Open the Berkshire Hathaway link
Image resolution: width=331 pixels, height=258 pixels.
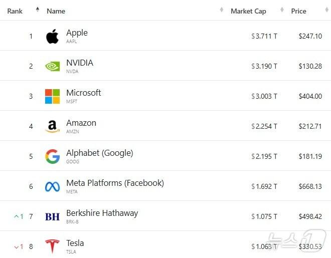(x=102, y=213)
